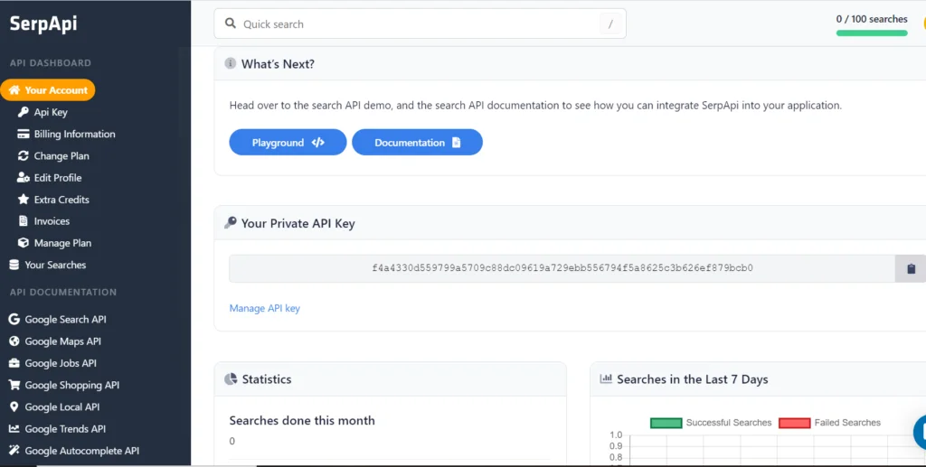Viewport: 926px width, 467px height.
Task: Open Your Account in sidebar
Action: pyautogui.click(x=48, y=90)
